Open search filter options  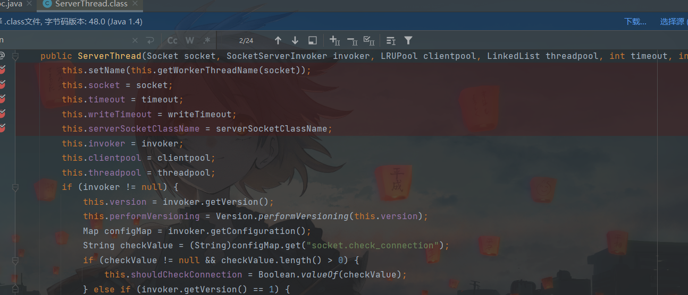click(408, 41)
